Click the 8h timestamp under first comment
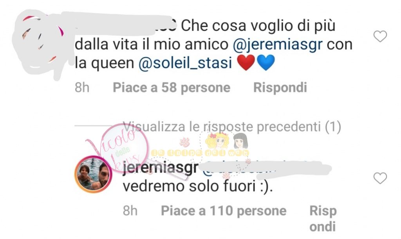The height and width of the screenshot is (239, 401). click(x=82, y=87)
